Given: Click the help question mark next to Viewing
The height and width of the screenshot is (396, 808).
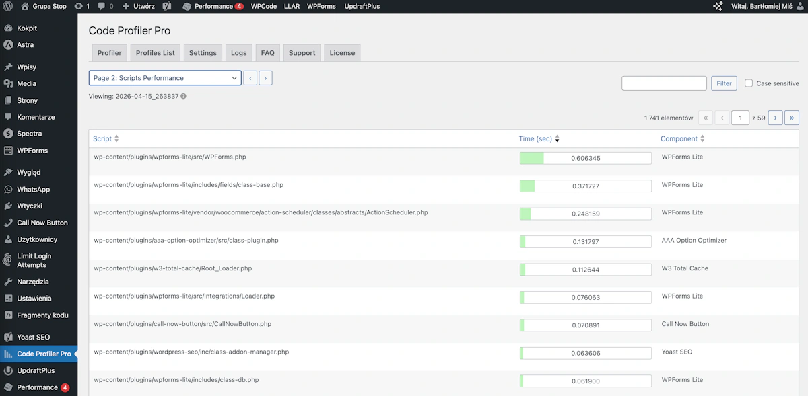Looking at the screenshot, I should 183,96.
